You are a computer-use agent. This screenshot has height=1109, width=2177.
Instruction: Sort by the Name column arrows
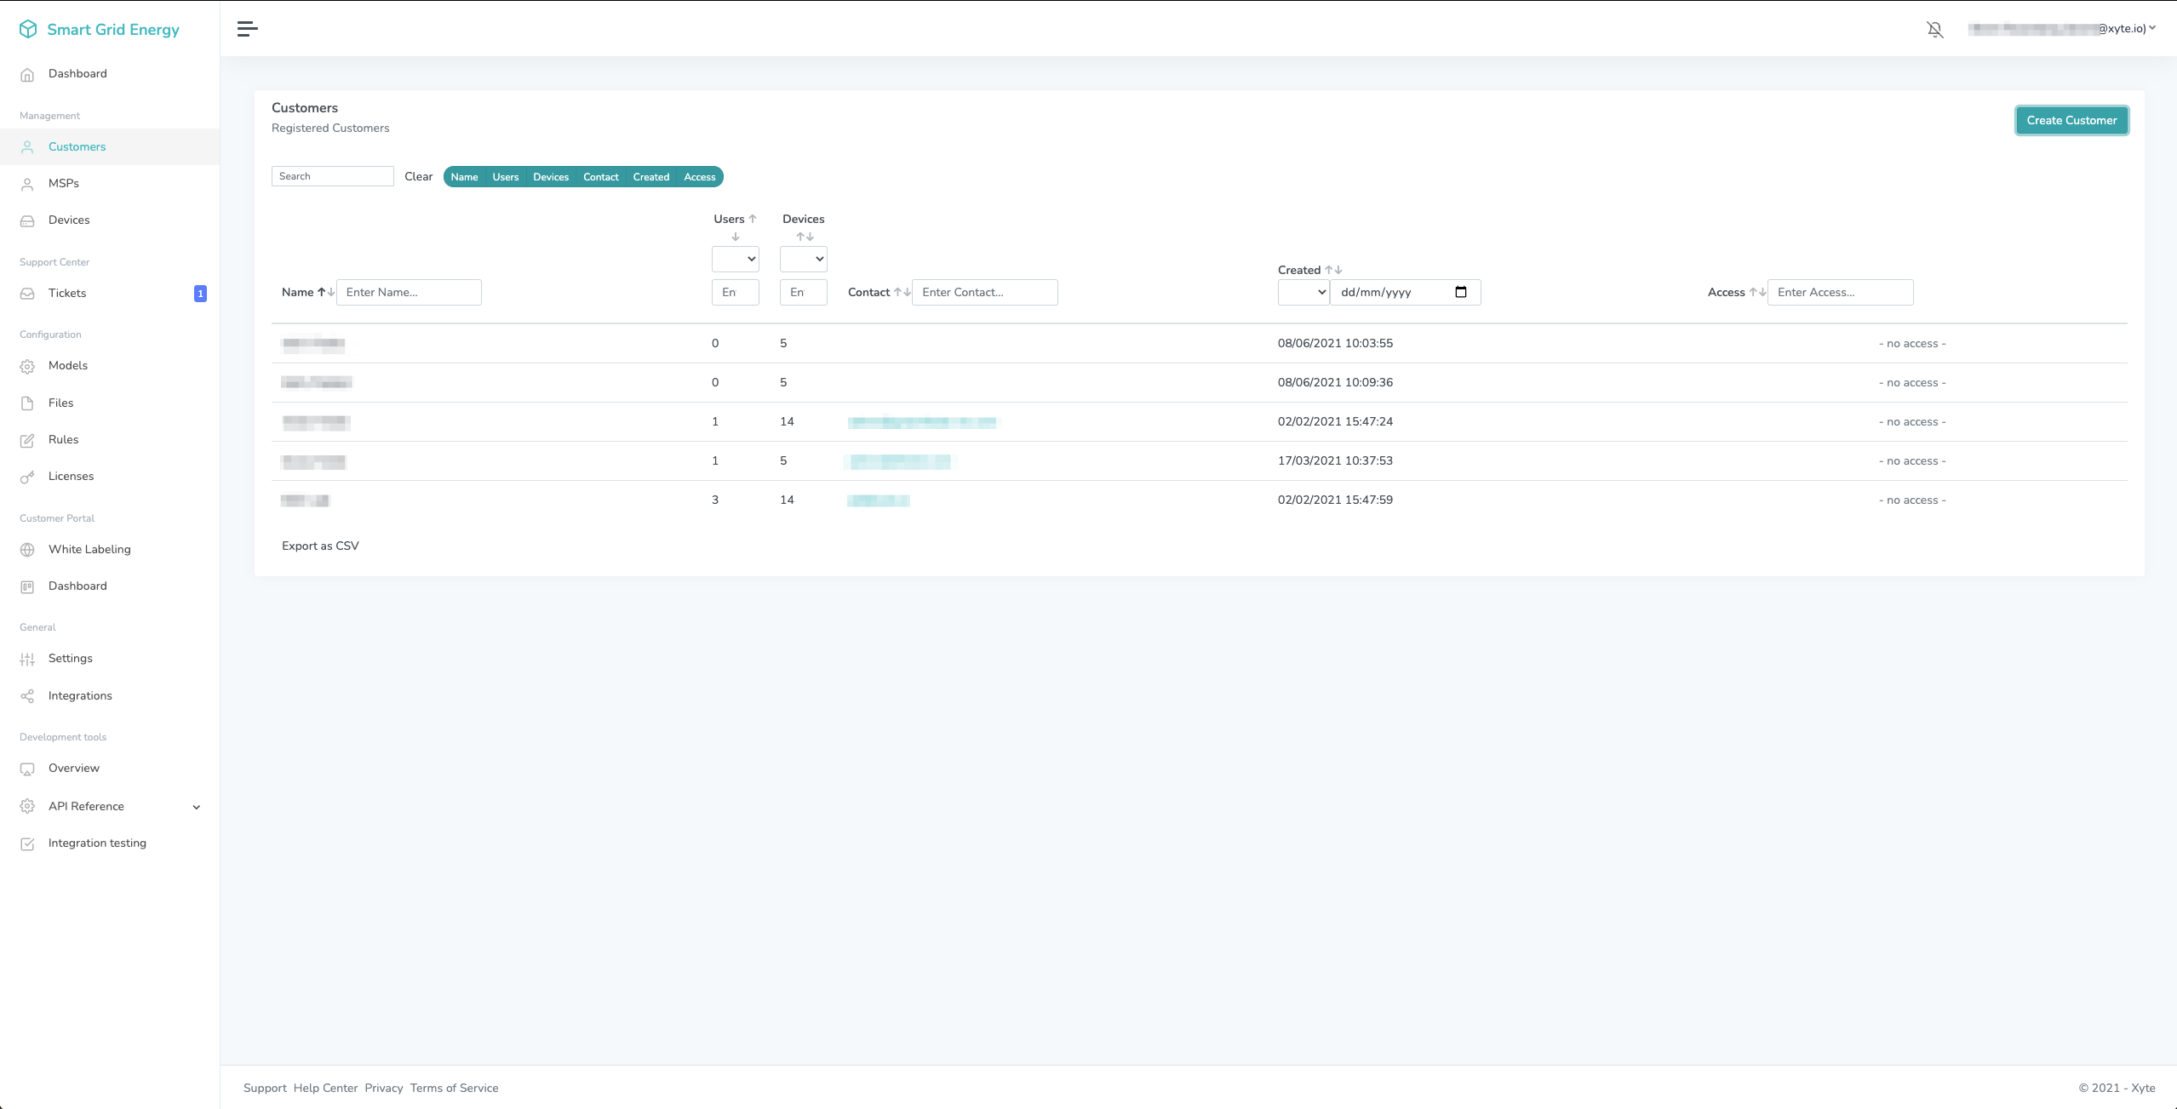325,292
